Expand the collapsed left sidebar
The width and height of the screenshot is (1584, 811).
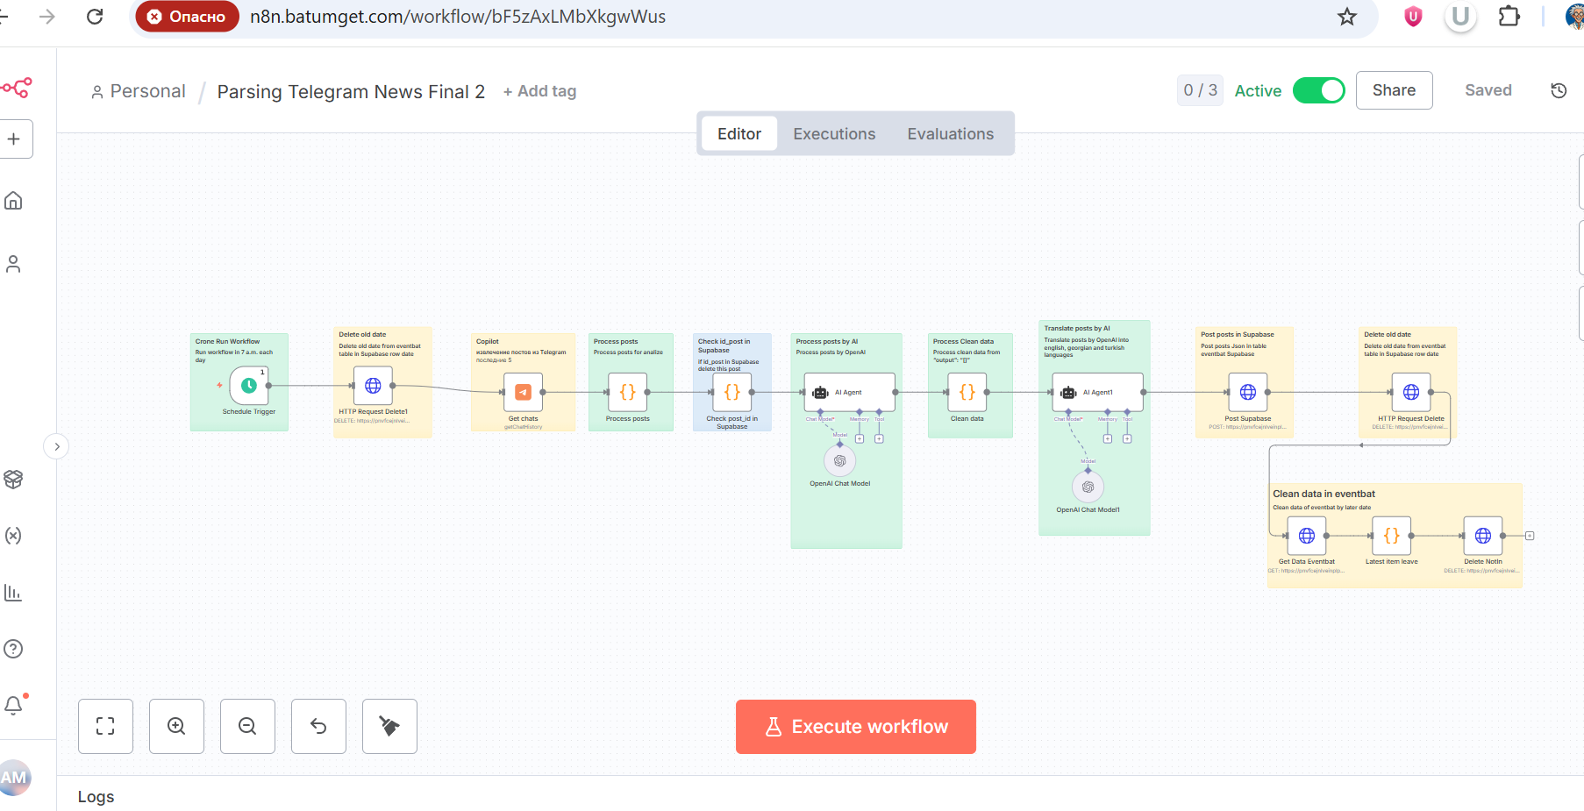[56, 447]
